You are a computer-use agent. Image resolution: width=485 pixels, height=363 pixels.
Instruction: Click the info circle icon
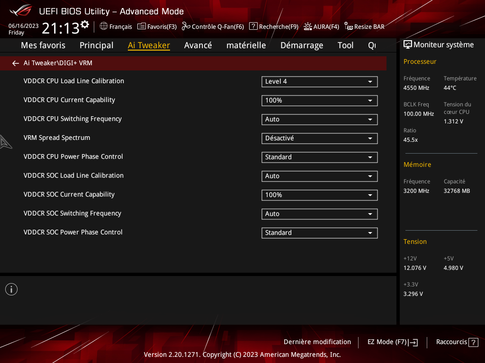click(x=11, y=290)
